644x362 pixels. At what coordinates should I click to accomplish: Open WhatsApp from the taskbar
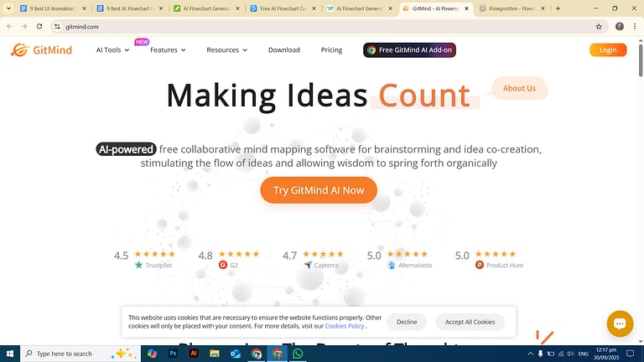point(298,354)
